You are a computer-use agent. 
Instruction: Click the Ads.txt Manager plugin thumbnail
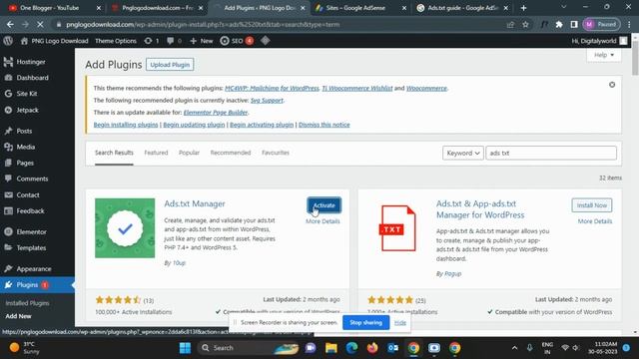125,228
